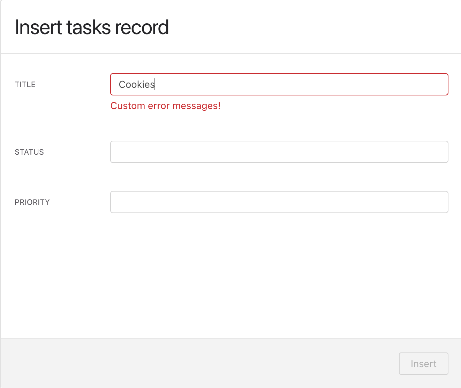Click into the Title input field
Screen dimensions: 461x388
pyautogui.click(x=279, y=84)
